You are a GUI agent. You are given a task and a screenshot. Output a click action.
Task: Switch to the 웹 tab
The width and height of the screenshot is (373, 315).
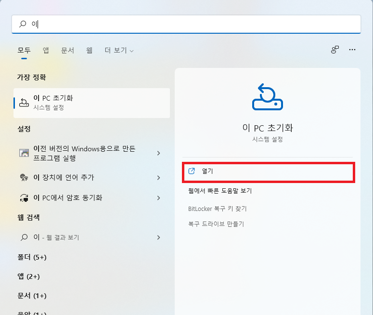pyautogui.click(x=89, y=50)
